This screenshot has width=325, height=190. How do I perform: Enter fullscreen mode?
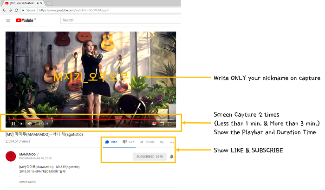coord(169,124)
